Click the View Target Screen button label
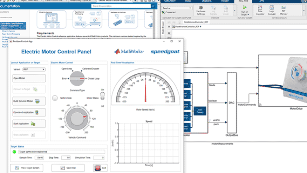 [30, 168]
